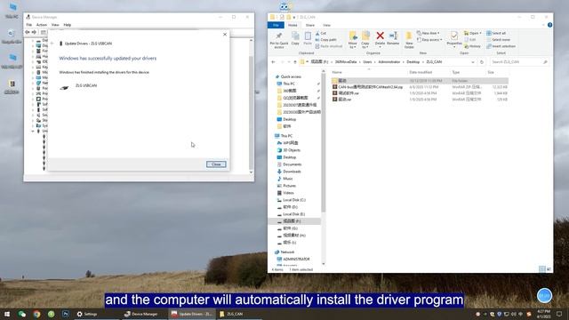Sort files by the Name column header
The height and width of the screenshot is (320, 569).
(337, 72)
